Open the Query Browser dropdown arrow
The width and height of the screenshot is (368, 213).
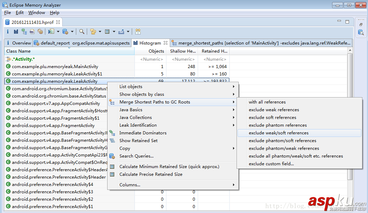coord(72,32)
